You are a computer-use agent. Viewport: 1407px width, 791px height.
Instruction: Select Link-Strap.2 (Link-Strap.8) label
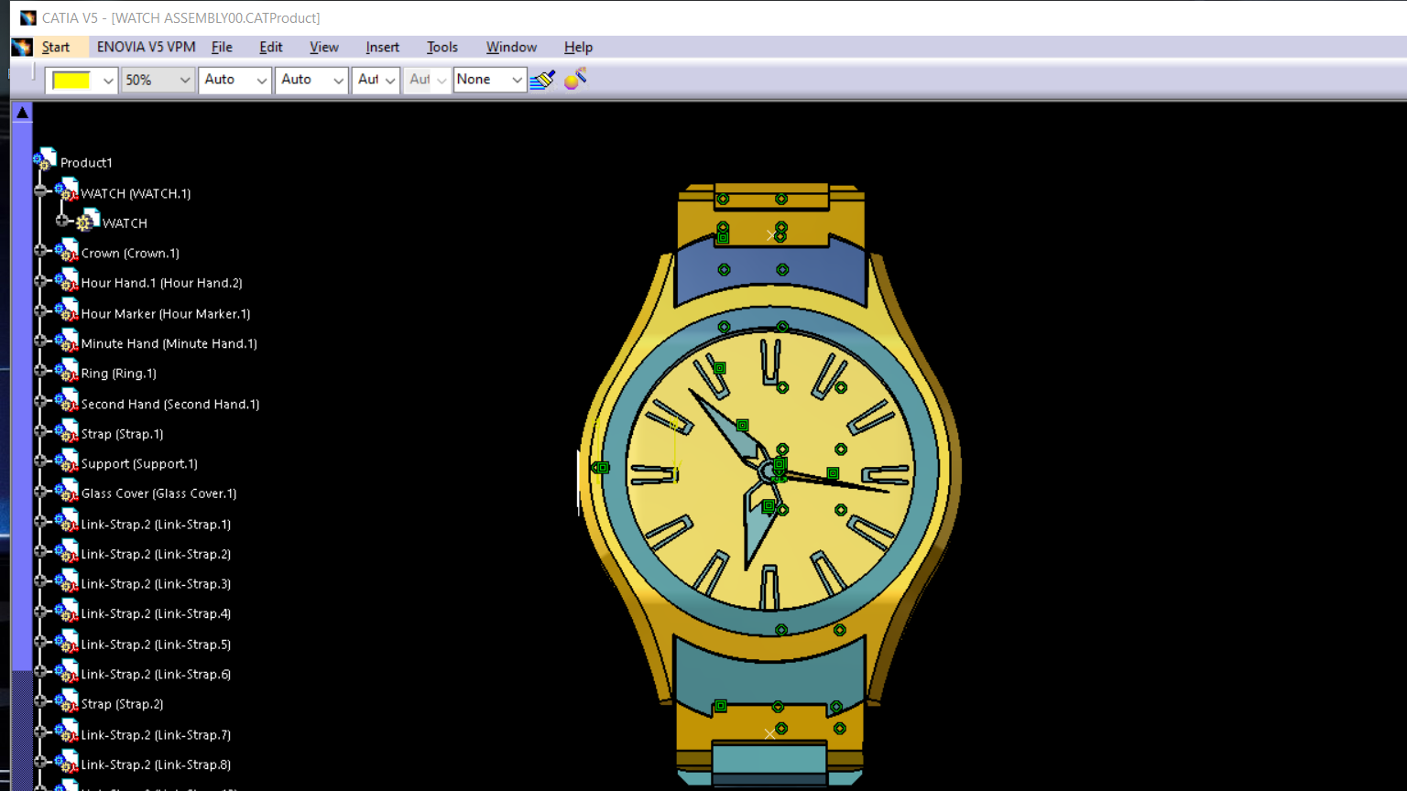pyautogui.click(x=156, y=764)
